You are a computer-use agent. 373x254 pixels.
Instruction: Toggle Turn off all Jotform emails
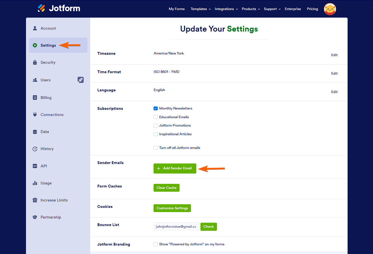point(156,148)
